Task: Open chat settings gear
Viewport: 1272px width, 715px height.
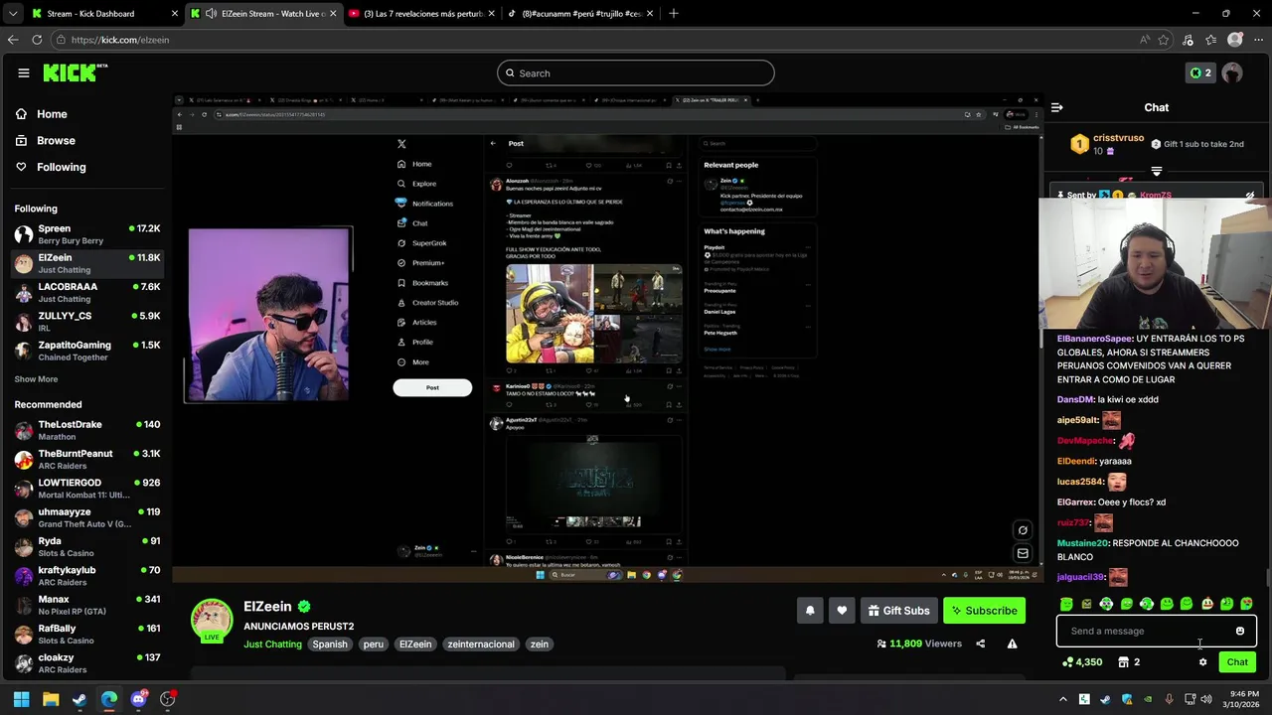Action: click(x=1202, y=662)
